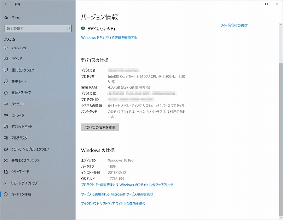283x220 pixels.
Task: Select the Tablet Mode icon
Action: pyautogui.click(x=6, y=126)
